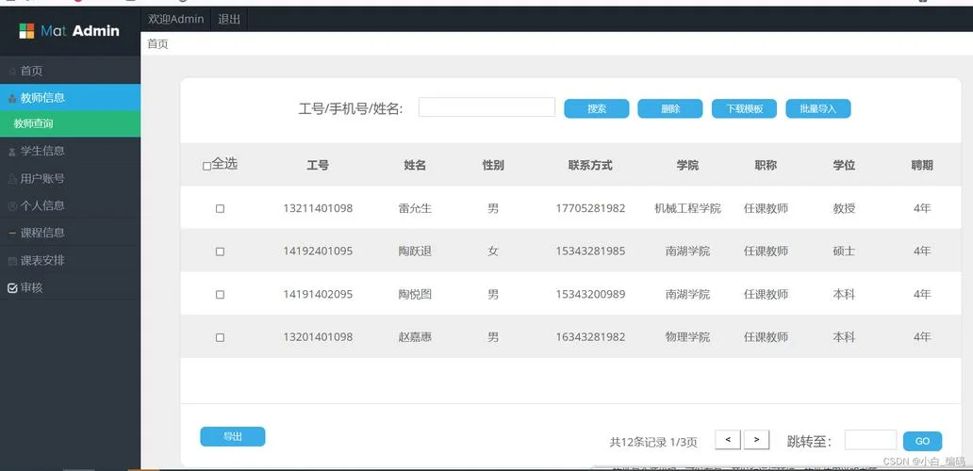Click the 姓名 column header
This screenshot has height=471, width=973.
415,166
